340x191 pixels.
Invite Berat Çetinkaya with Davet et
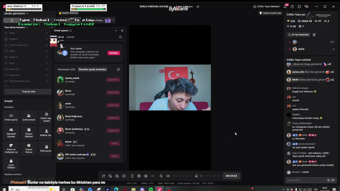coord(113,131)
